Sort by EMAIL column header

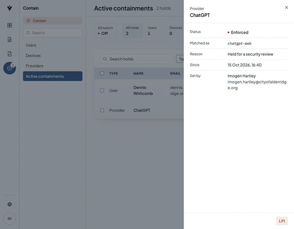175,74
